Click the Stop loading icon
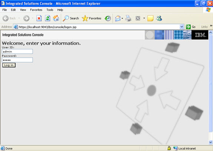This screenshot has height=151, width=213. click(x=39, y=18)
